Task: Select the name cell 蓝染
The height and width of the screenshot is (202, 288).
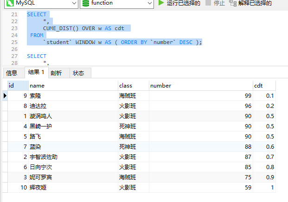Action: pyautogui.click(x=73, y=147)
